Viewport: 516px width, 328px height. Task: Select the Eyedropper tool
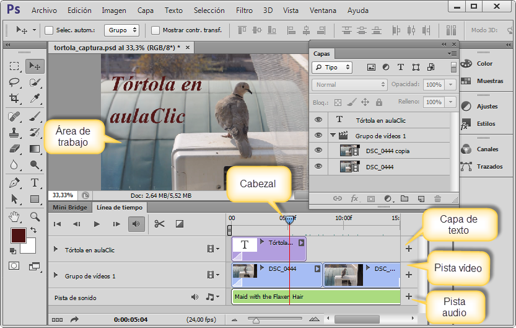tap(35, 98)
